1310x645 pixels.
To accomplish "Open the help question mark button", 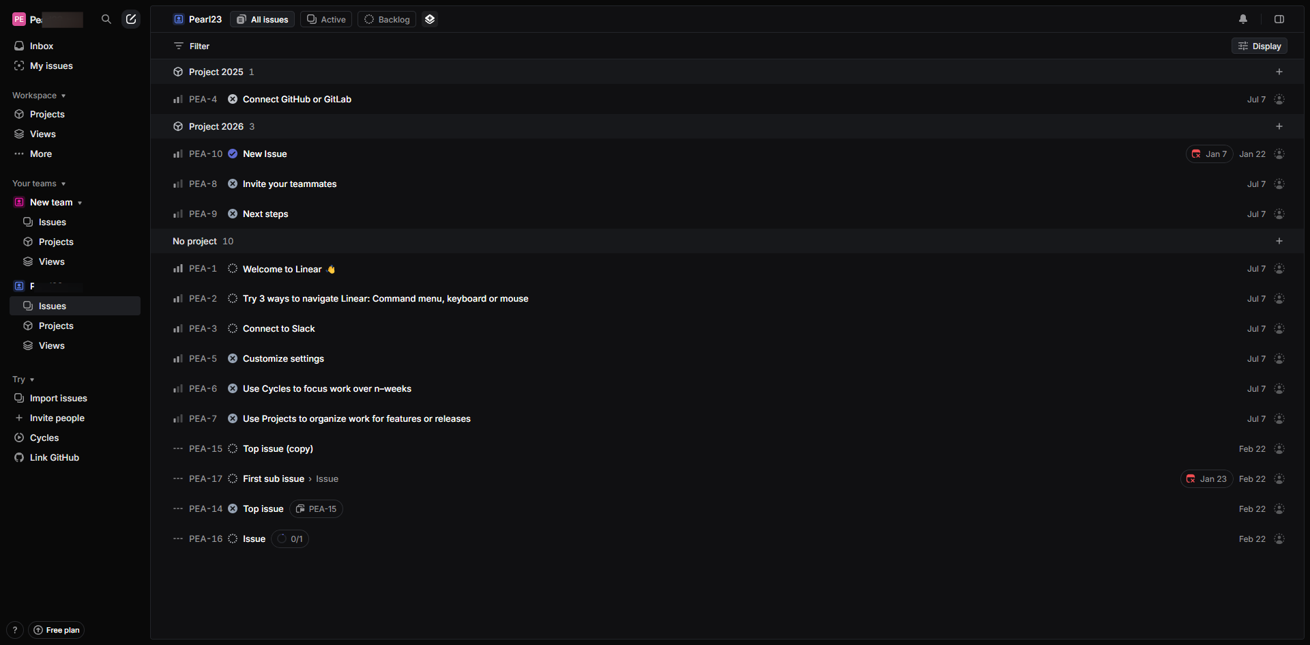I will (15, 630).
